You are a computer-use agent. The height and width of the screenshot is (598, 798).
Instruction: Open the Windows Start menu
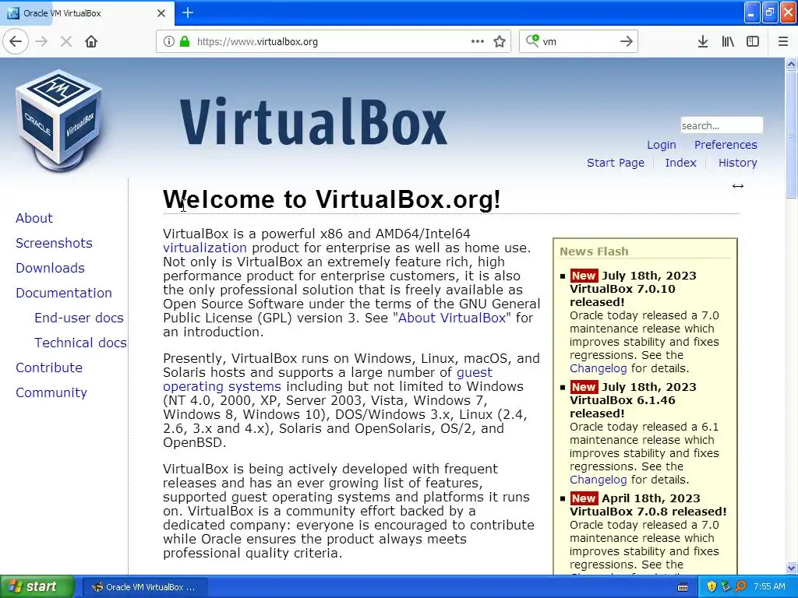[x=37, y=587]
